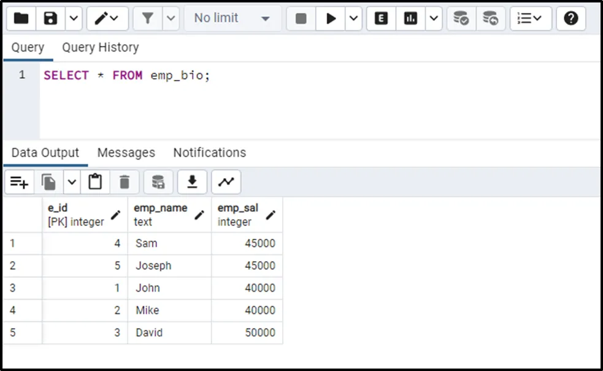Open the Graph Visualiser icon

pos(226,182)
